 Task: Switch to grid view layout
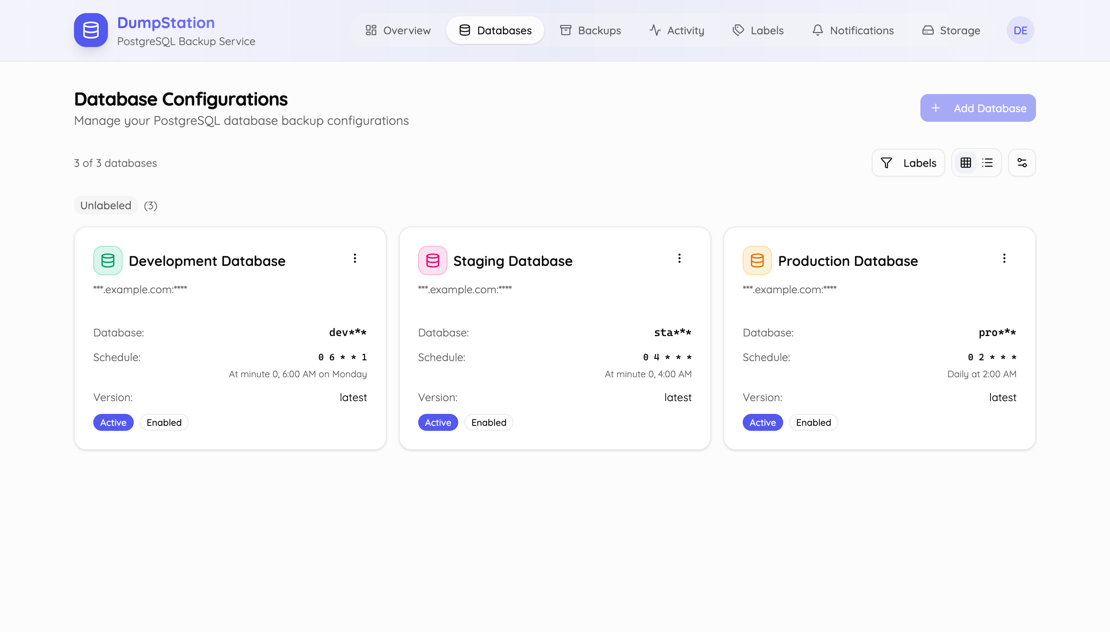(965, 163)
